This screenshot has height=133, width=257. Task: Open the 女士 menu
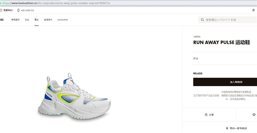tap(27, 20)
